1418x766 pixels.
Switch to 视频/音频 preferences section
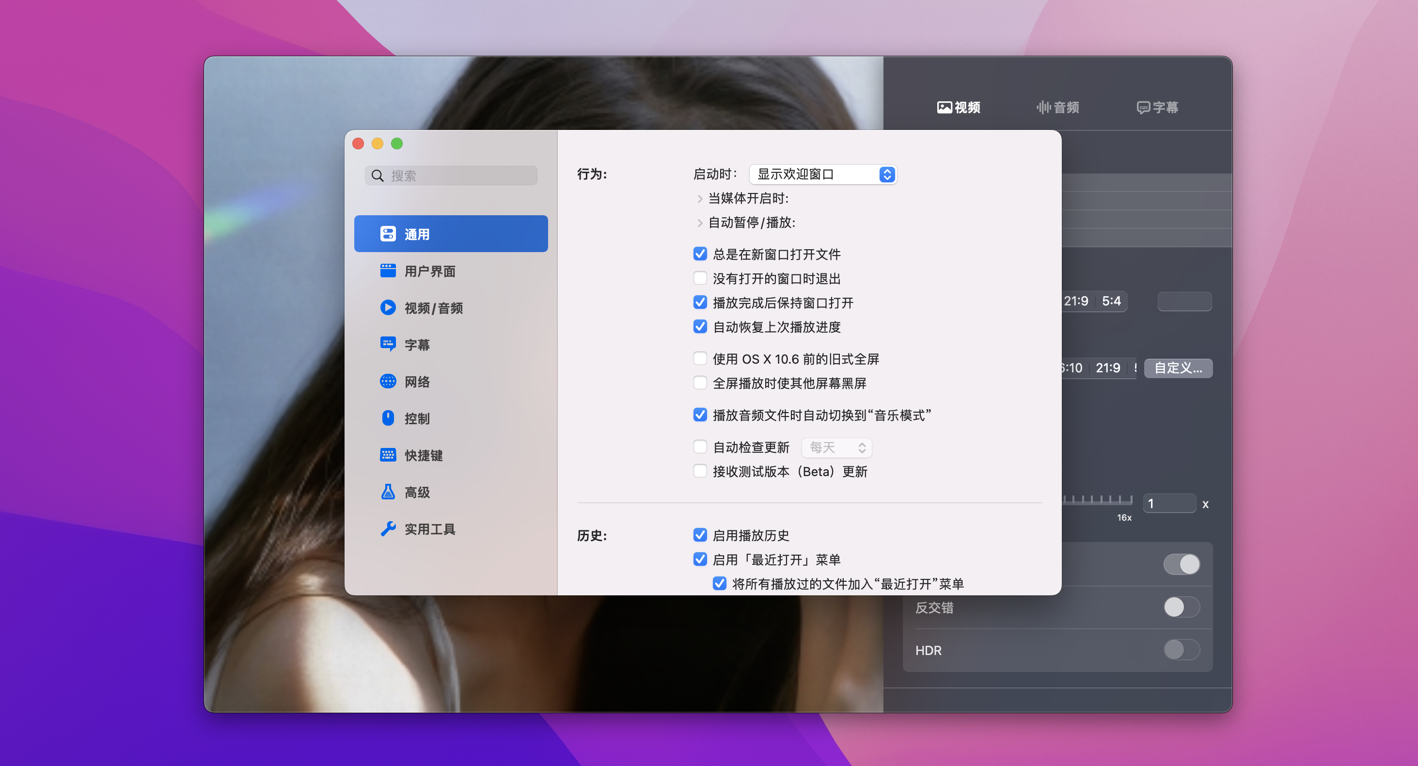coord(451,308)
